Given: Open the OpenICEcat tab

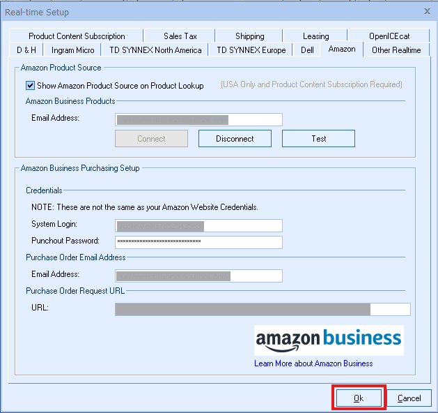Looking at the screenshot, I should pyautogui.click(x=389, y=36).
